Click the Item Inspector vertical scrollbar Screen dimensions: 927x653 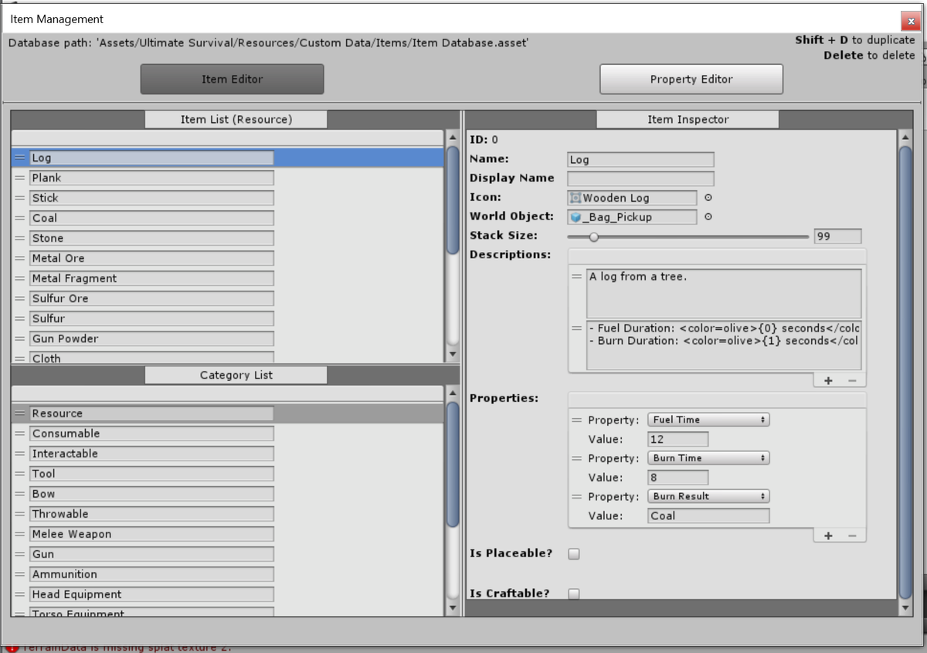(x=906, y=372)
